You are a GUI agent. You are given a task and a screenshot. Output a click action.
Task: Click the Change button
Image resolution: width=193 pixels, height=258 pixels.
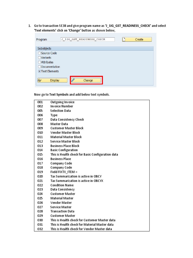pyautogui.click(x=86, y=80)
